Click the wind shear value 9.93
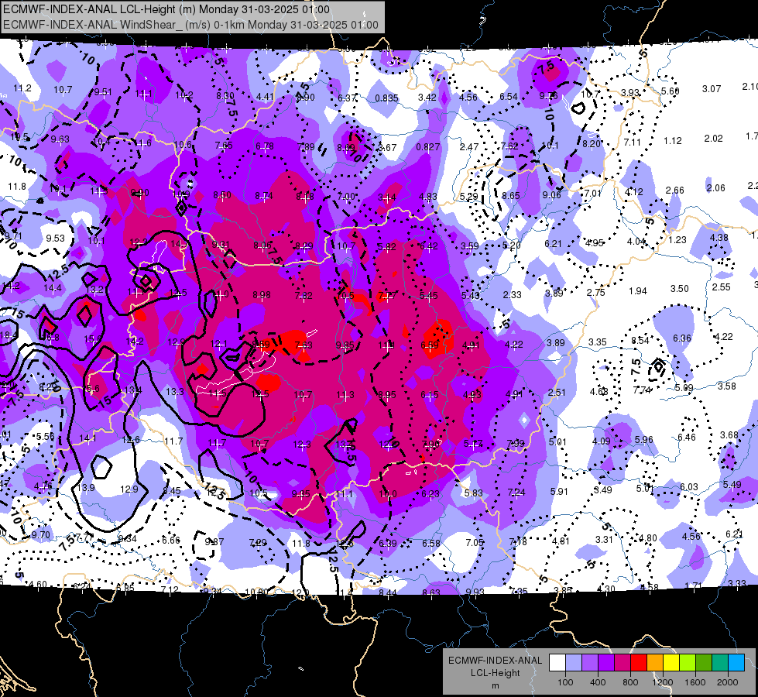 click(x=475, y=592)
